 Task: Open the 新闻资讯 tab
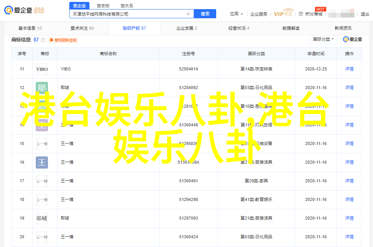[x=343, y=28]
